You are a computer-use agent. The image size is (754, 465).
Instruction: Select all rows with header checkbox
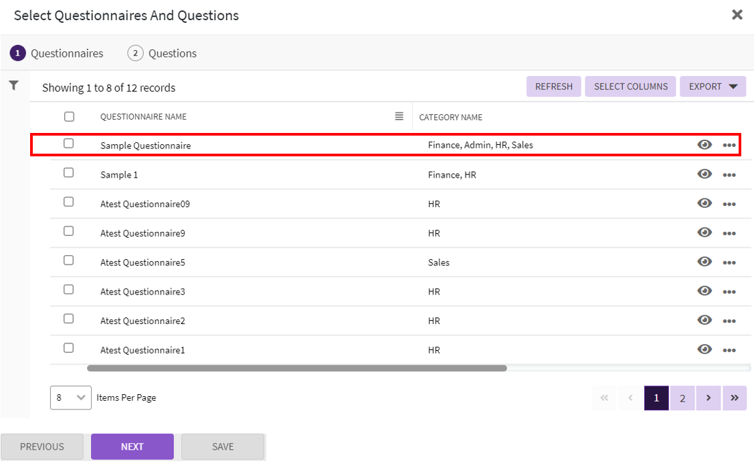pyautogui.click(x=69, y=117)
